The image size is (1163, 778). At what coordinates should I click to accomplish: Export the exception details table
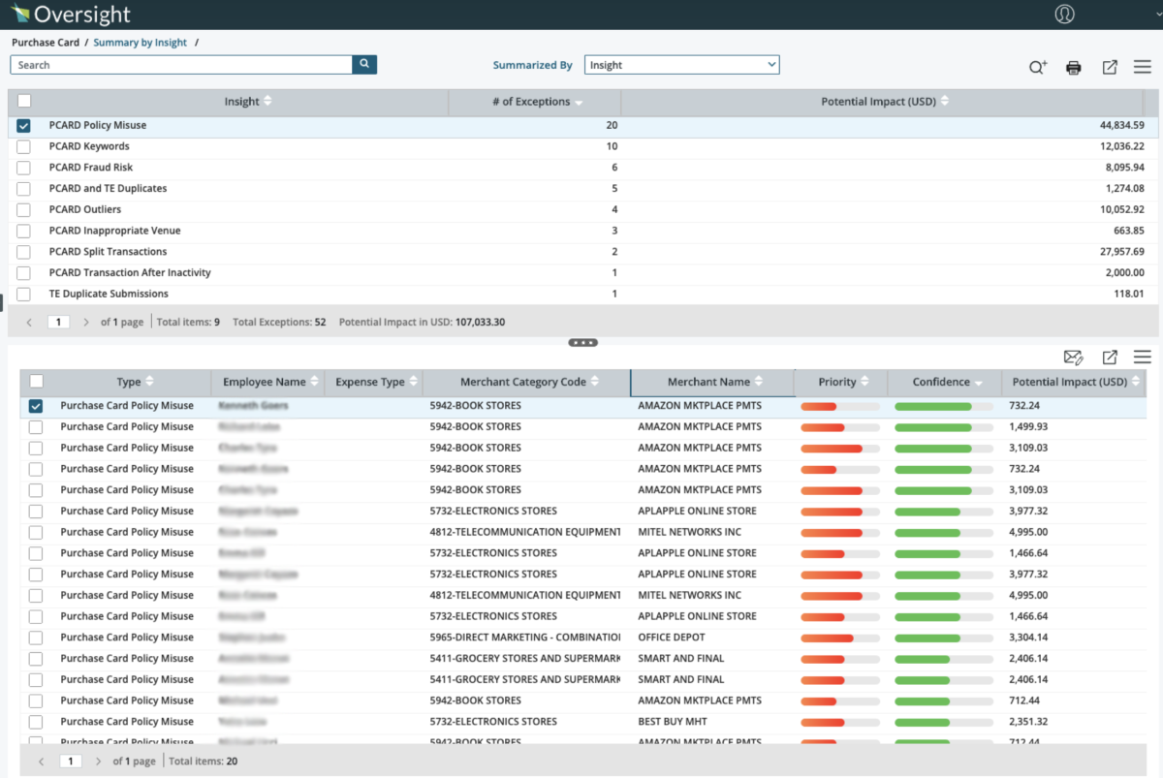tap(1110, 358)
